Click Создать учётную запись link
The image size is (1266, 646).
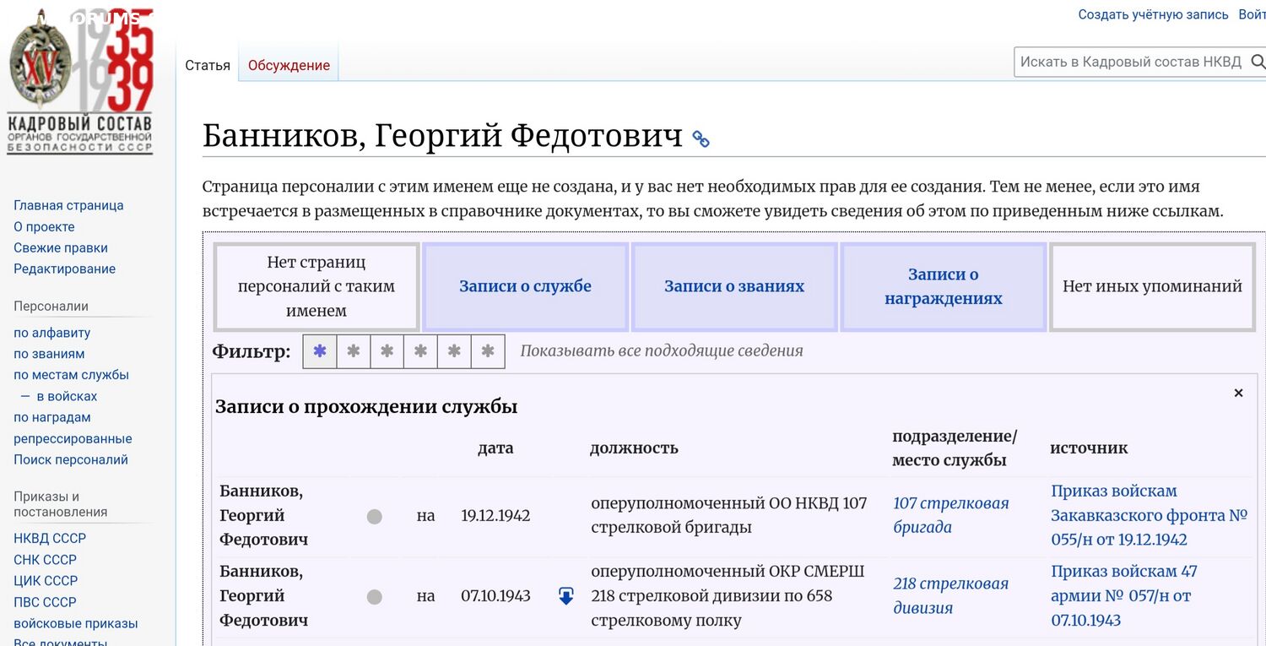click(1153, 14)
